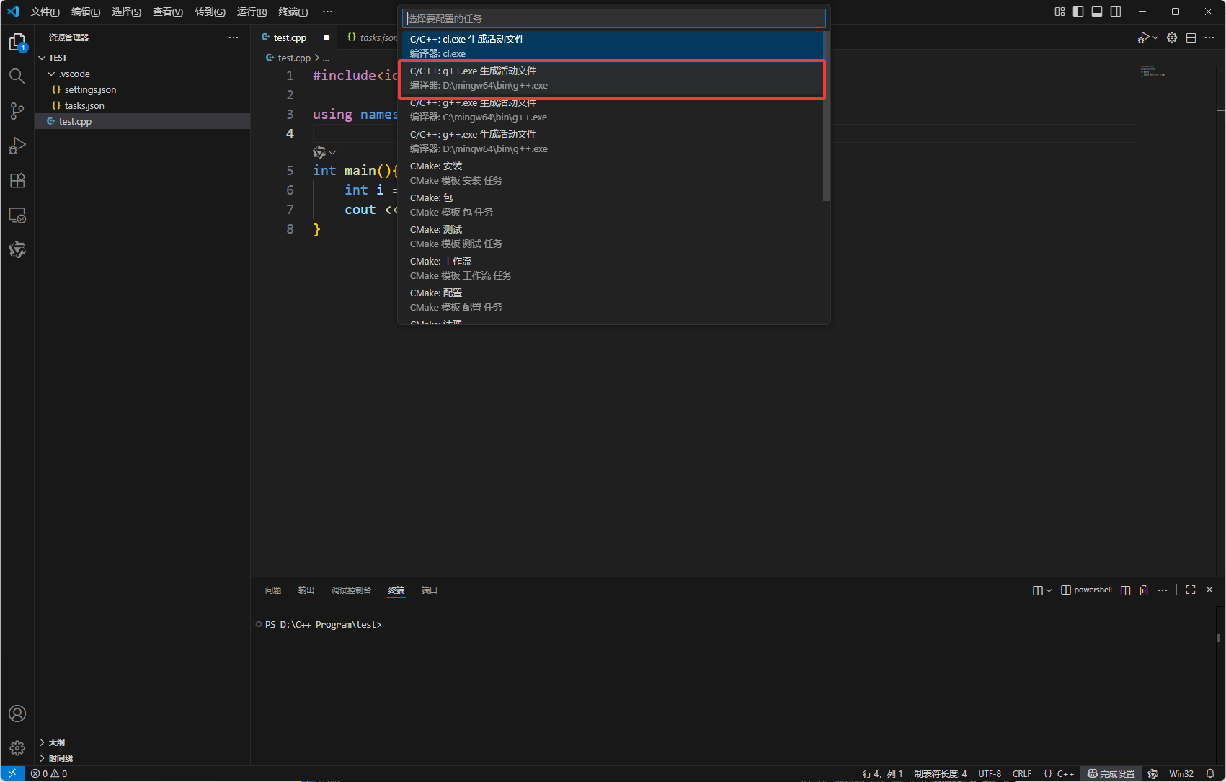Maximize the terminal panel size
The height and width of the screenshot is (782, 1226).
click(1191, 590)
